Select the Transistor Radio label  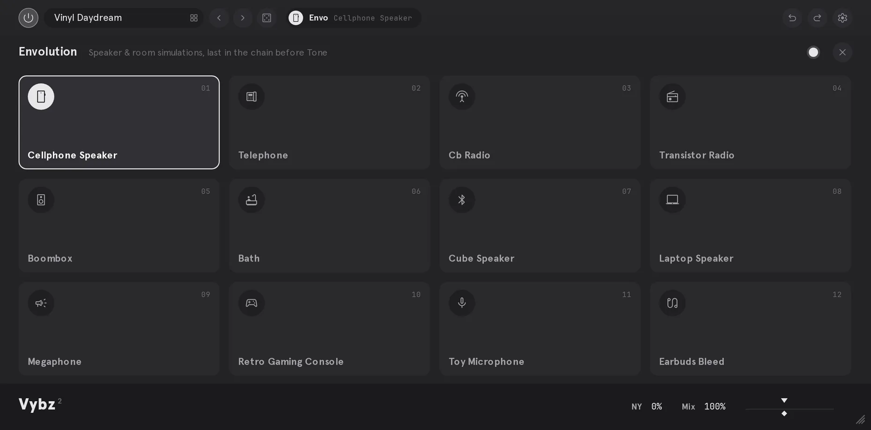point(697,155)
